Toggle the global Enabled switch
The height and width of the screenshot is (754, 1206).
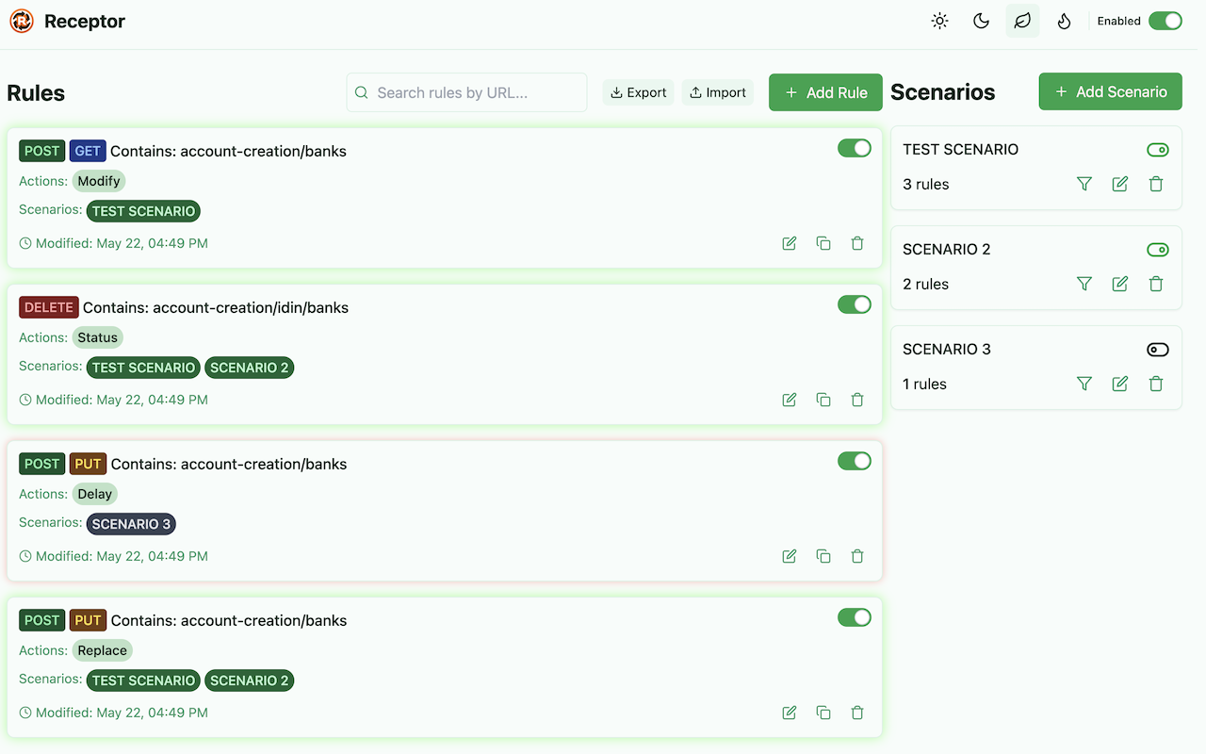click(x=1165, y=21)
